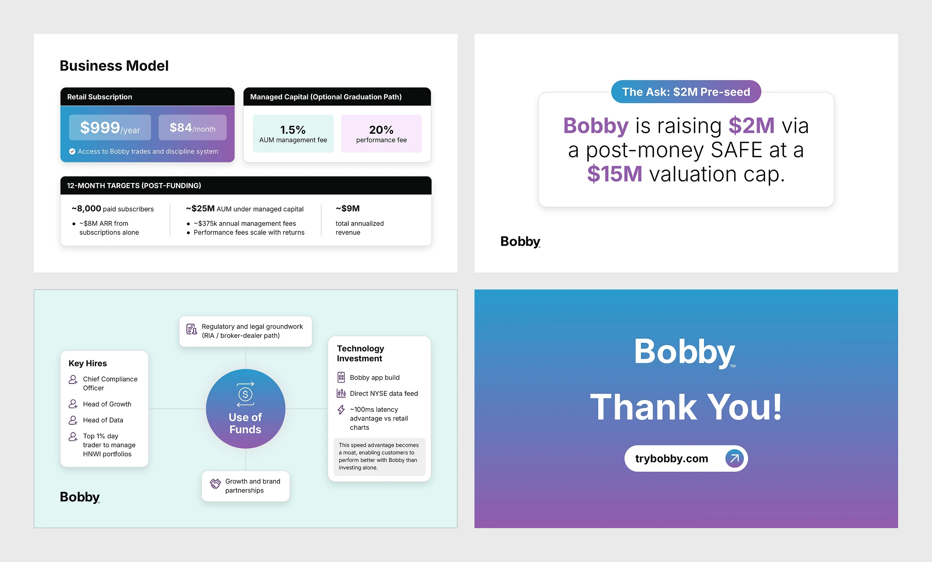Click the regulatory and legal groundwork document icon
The height and width of the screenshot is (562, 932).
coord(191,329)
